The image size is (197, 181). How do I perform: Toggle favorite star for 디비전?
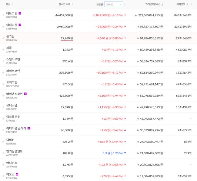[x=3, y=142]
